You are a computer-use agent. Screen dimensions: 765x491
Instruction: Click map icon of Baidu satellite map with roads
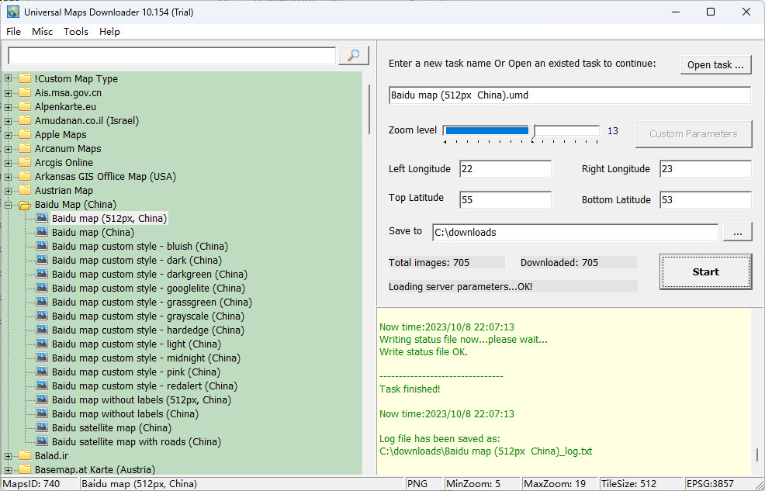tap(43, 442)
